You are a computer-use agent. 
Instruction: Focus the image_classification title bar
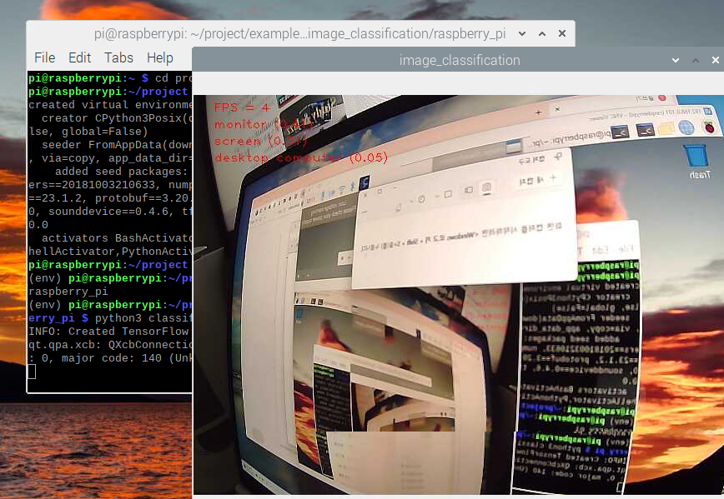pyautogui.click(x=459, y=60)
